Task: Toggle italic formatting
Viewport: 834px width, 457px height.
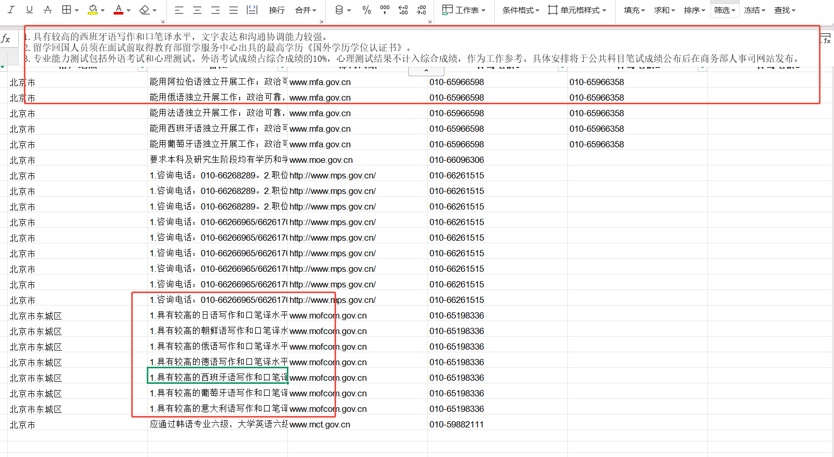Action: [x=11, y=10]
